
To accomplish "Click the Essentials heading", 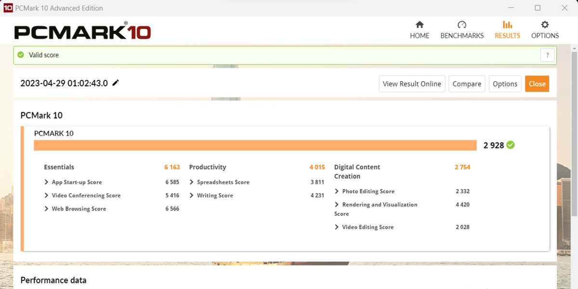I will point(59,167).
